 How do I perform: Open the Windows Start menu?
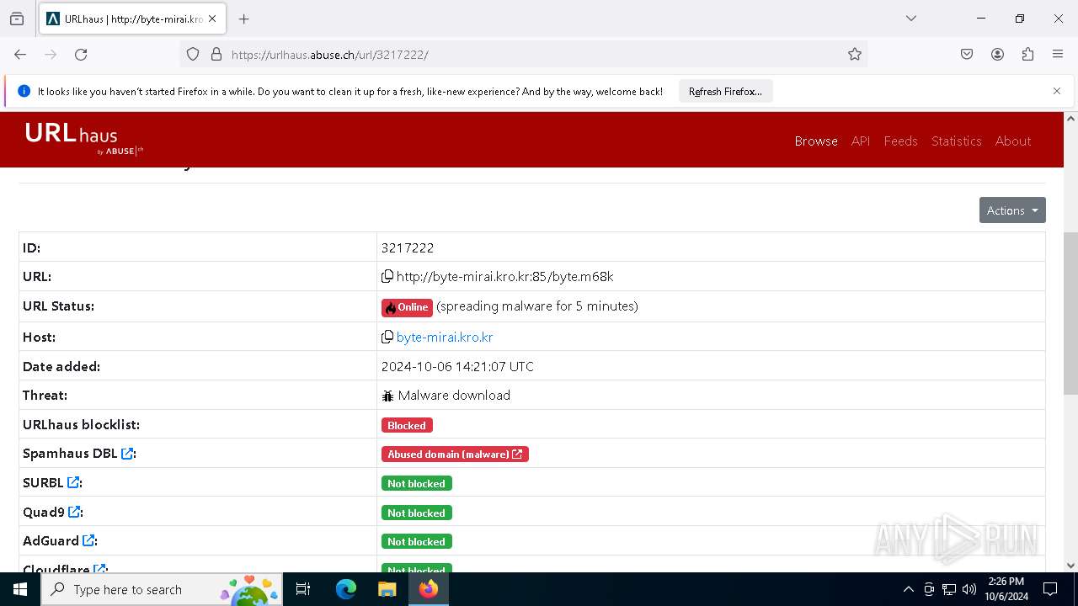[20, 589]
